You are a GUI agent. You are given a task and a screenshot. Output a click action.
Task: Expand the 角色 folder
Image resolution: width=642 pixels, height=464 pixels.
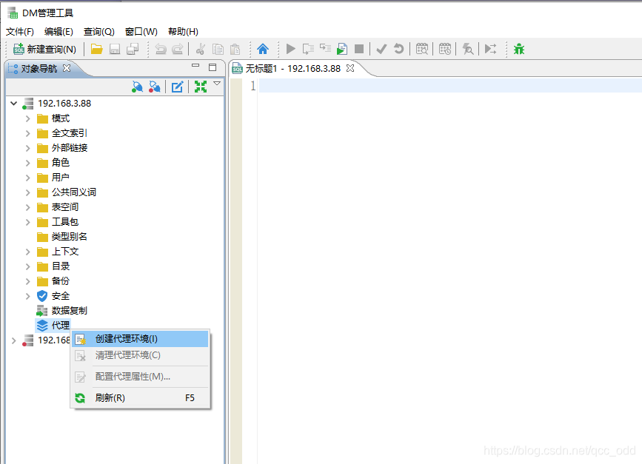[28, 163]
